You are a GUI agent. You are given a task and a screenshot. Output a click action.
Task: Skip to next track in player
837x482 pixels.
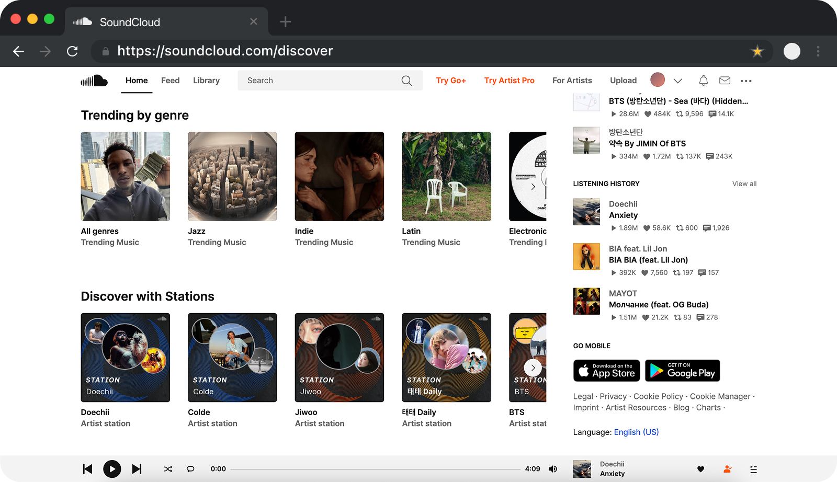137,469
